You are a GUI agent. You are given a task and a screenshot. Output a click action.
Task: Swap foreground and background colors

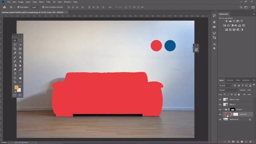click(x=20, y=86)
